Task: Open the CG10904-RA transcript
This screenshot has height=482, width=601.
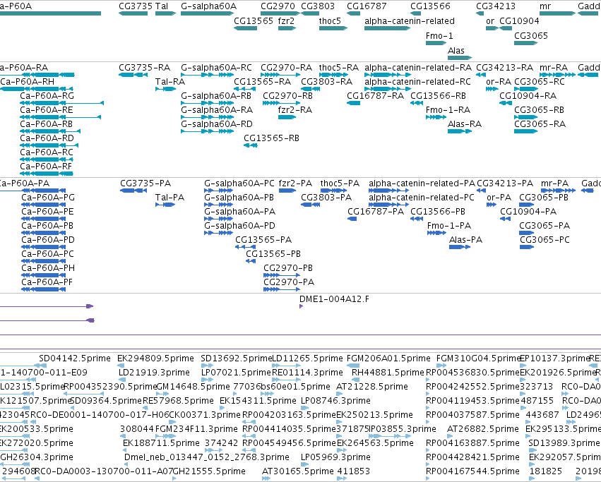Action: coord(506,103)
